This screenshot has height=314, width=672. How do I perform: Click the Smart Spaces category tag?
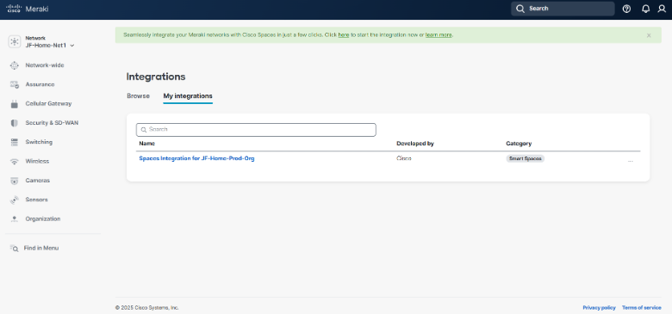click(525, 158)
